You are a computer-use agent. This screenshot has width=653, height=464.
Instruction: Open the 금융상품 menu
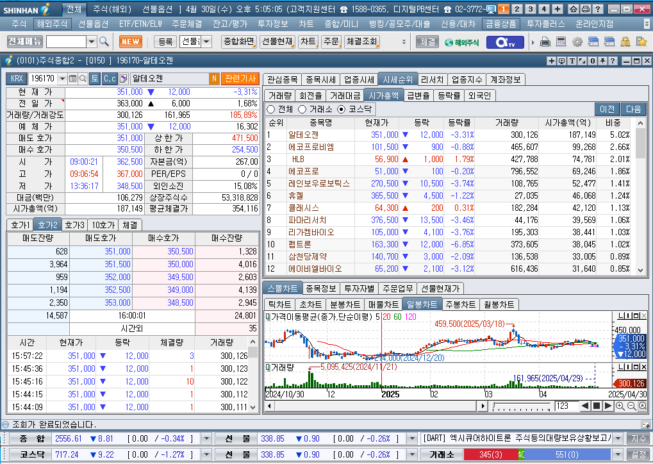(x=501, y=24)
